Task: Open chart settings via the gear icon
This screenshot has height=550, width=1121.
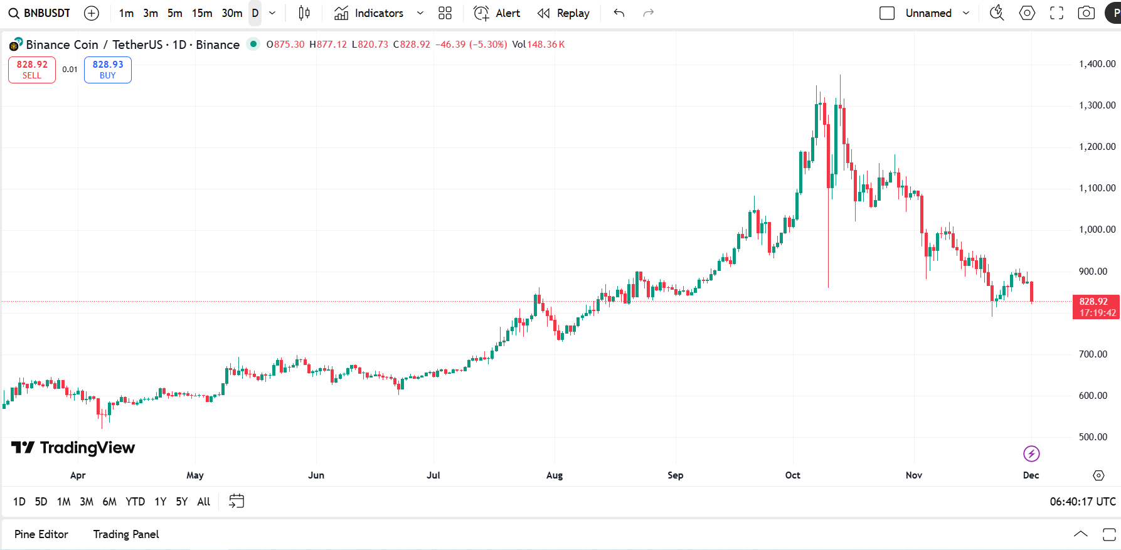Action: pos(1027,13)
